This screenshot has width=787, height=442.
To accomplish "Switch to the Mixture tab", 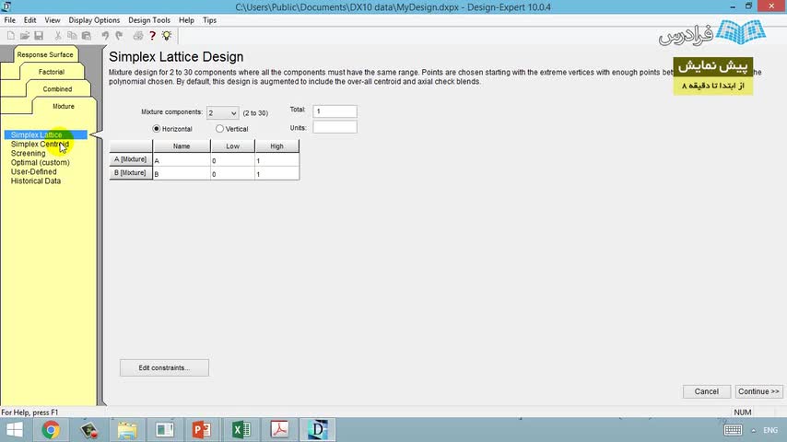I will (64, 107).
